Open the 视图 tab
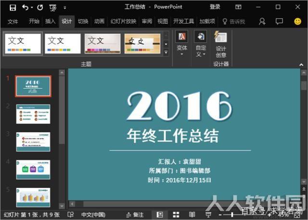This screenshot has height=220, width=308. click(163, 21)
